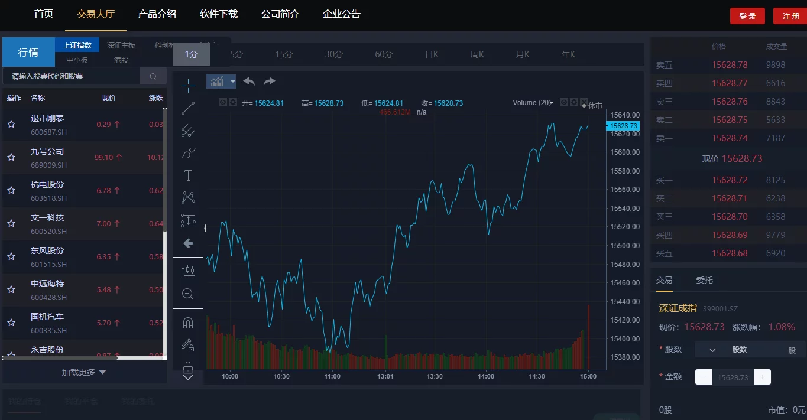Viewport: 807px width, 420px height.
Task: Select the text annotation tool
Action: 188,175
